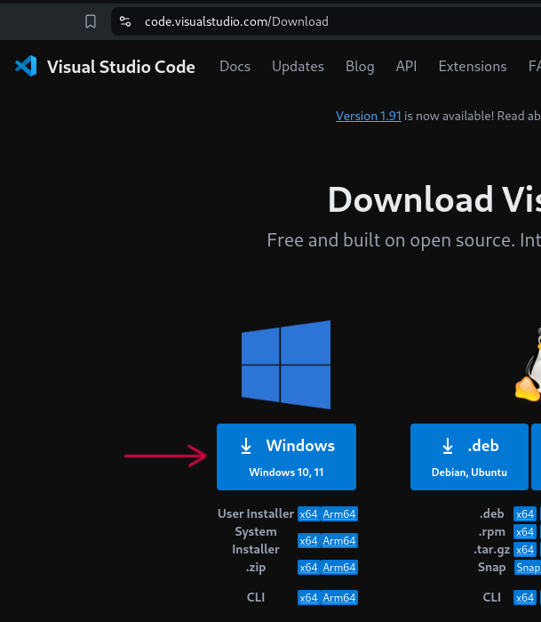Click the large Windows logo image

point(286,365)
